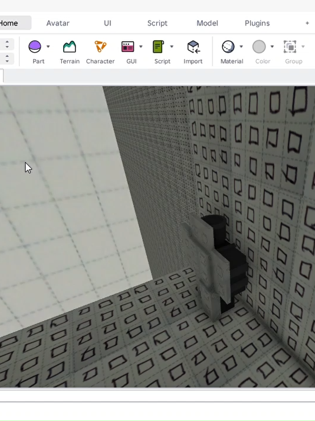Open the Color picker dropdown arrow
315x421 pixels.
point(272,47)
